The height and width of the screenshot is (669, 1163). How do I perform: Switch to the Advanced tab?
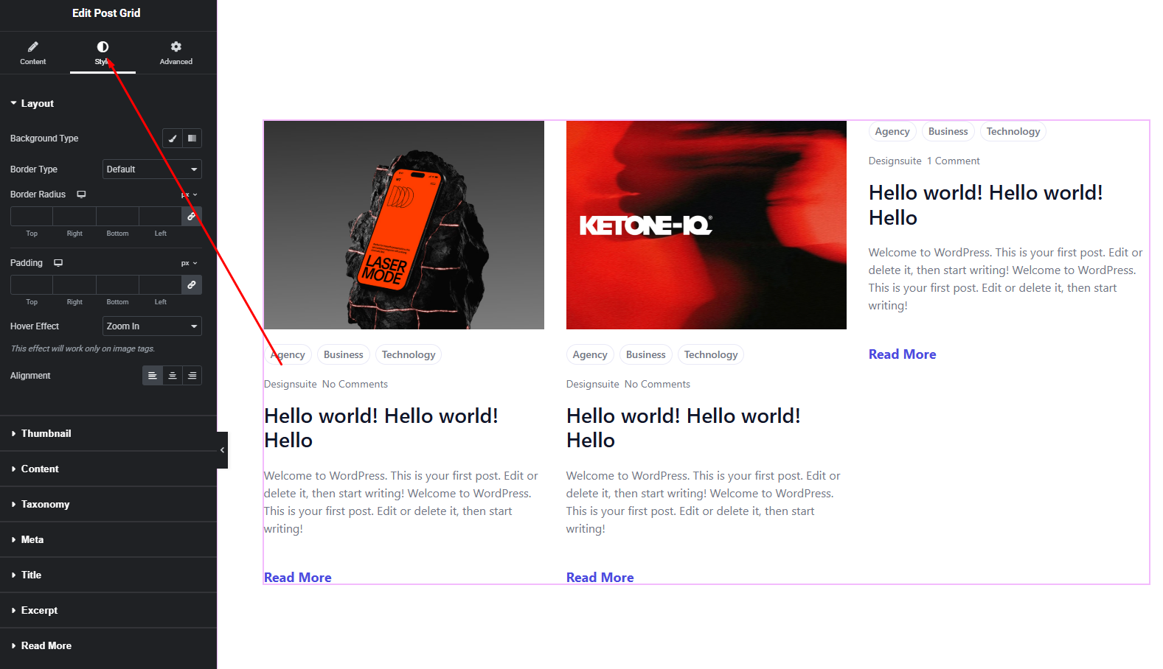(x=176, y=53)
